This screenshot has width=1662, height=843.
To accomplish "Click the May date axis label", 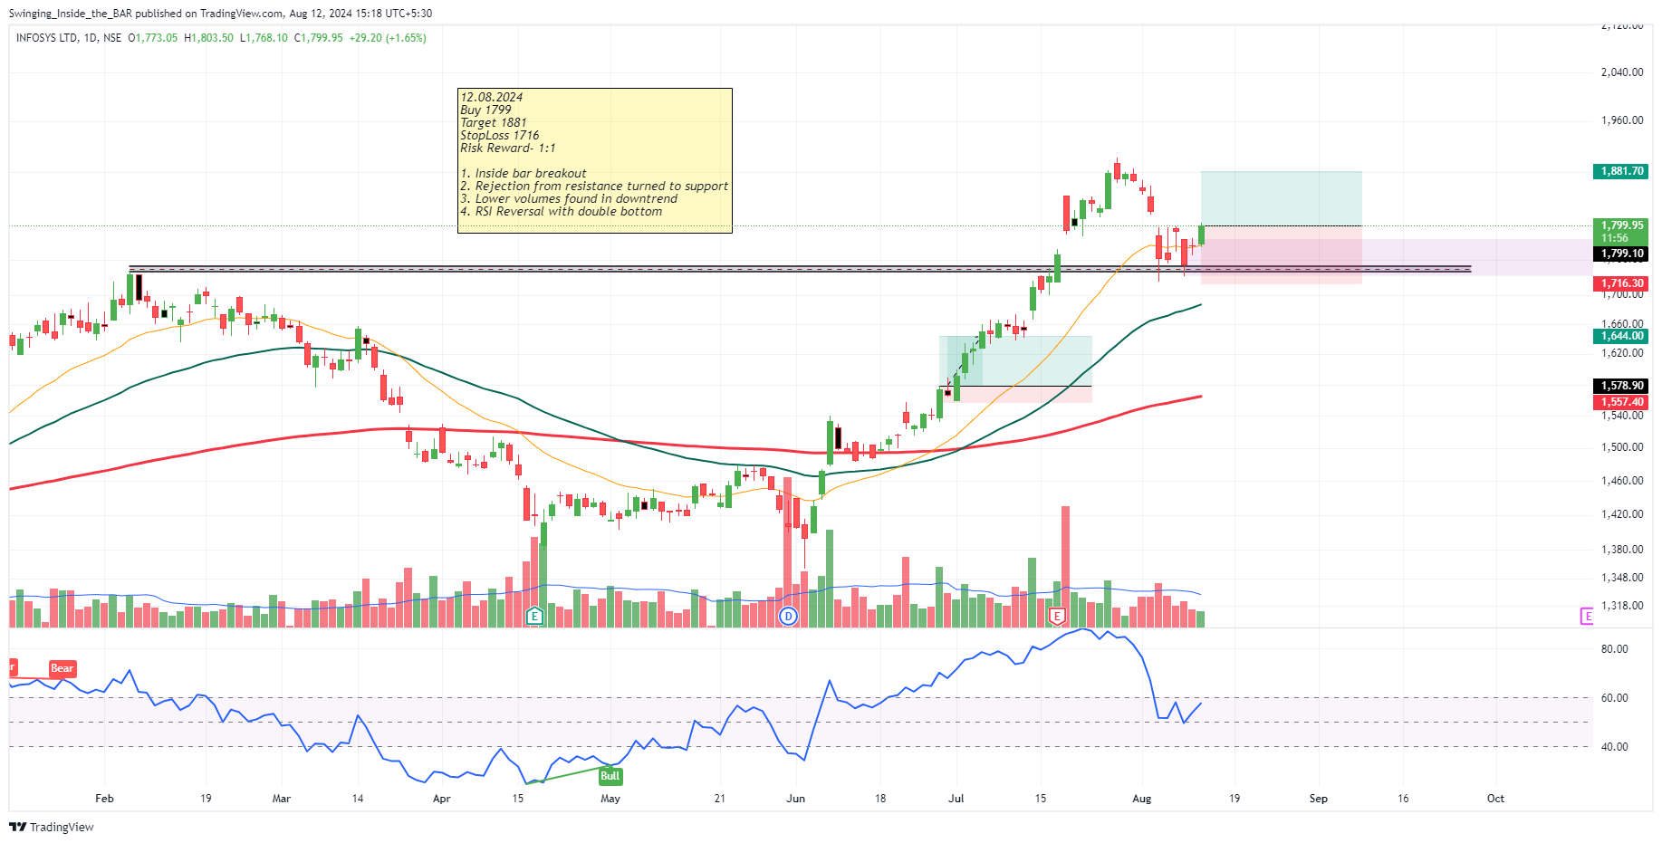I will [610, 799].
